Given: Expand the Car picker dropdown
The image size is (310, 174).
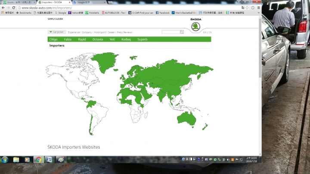Looking at the screenshot, I should click(57, 32).
